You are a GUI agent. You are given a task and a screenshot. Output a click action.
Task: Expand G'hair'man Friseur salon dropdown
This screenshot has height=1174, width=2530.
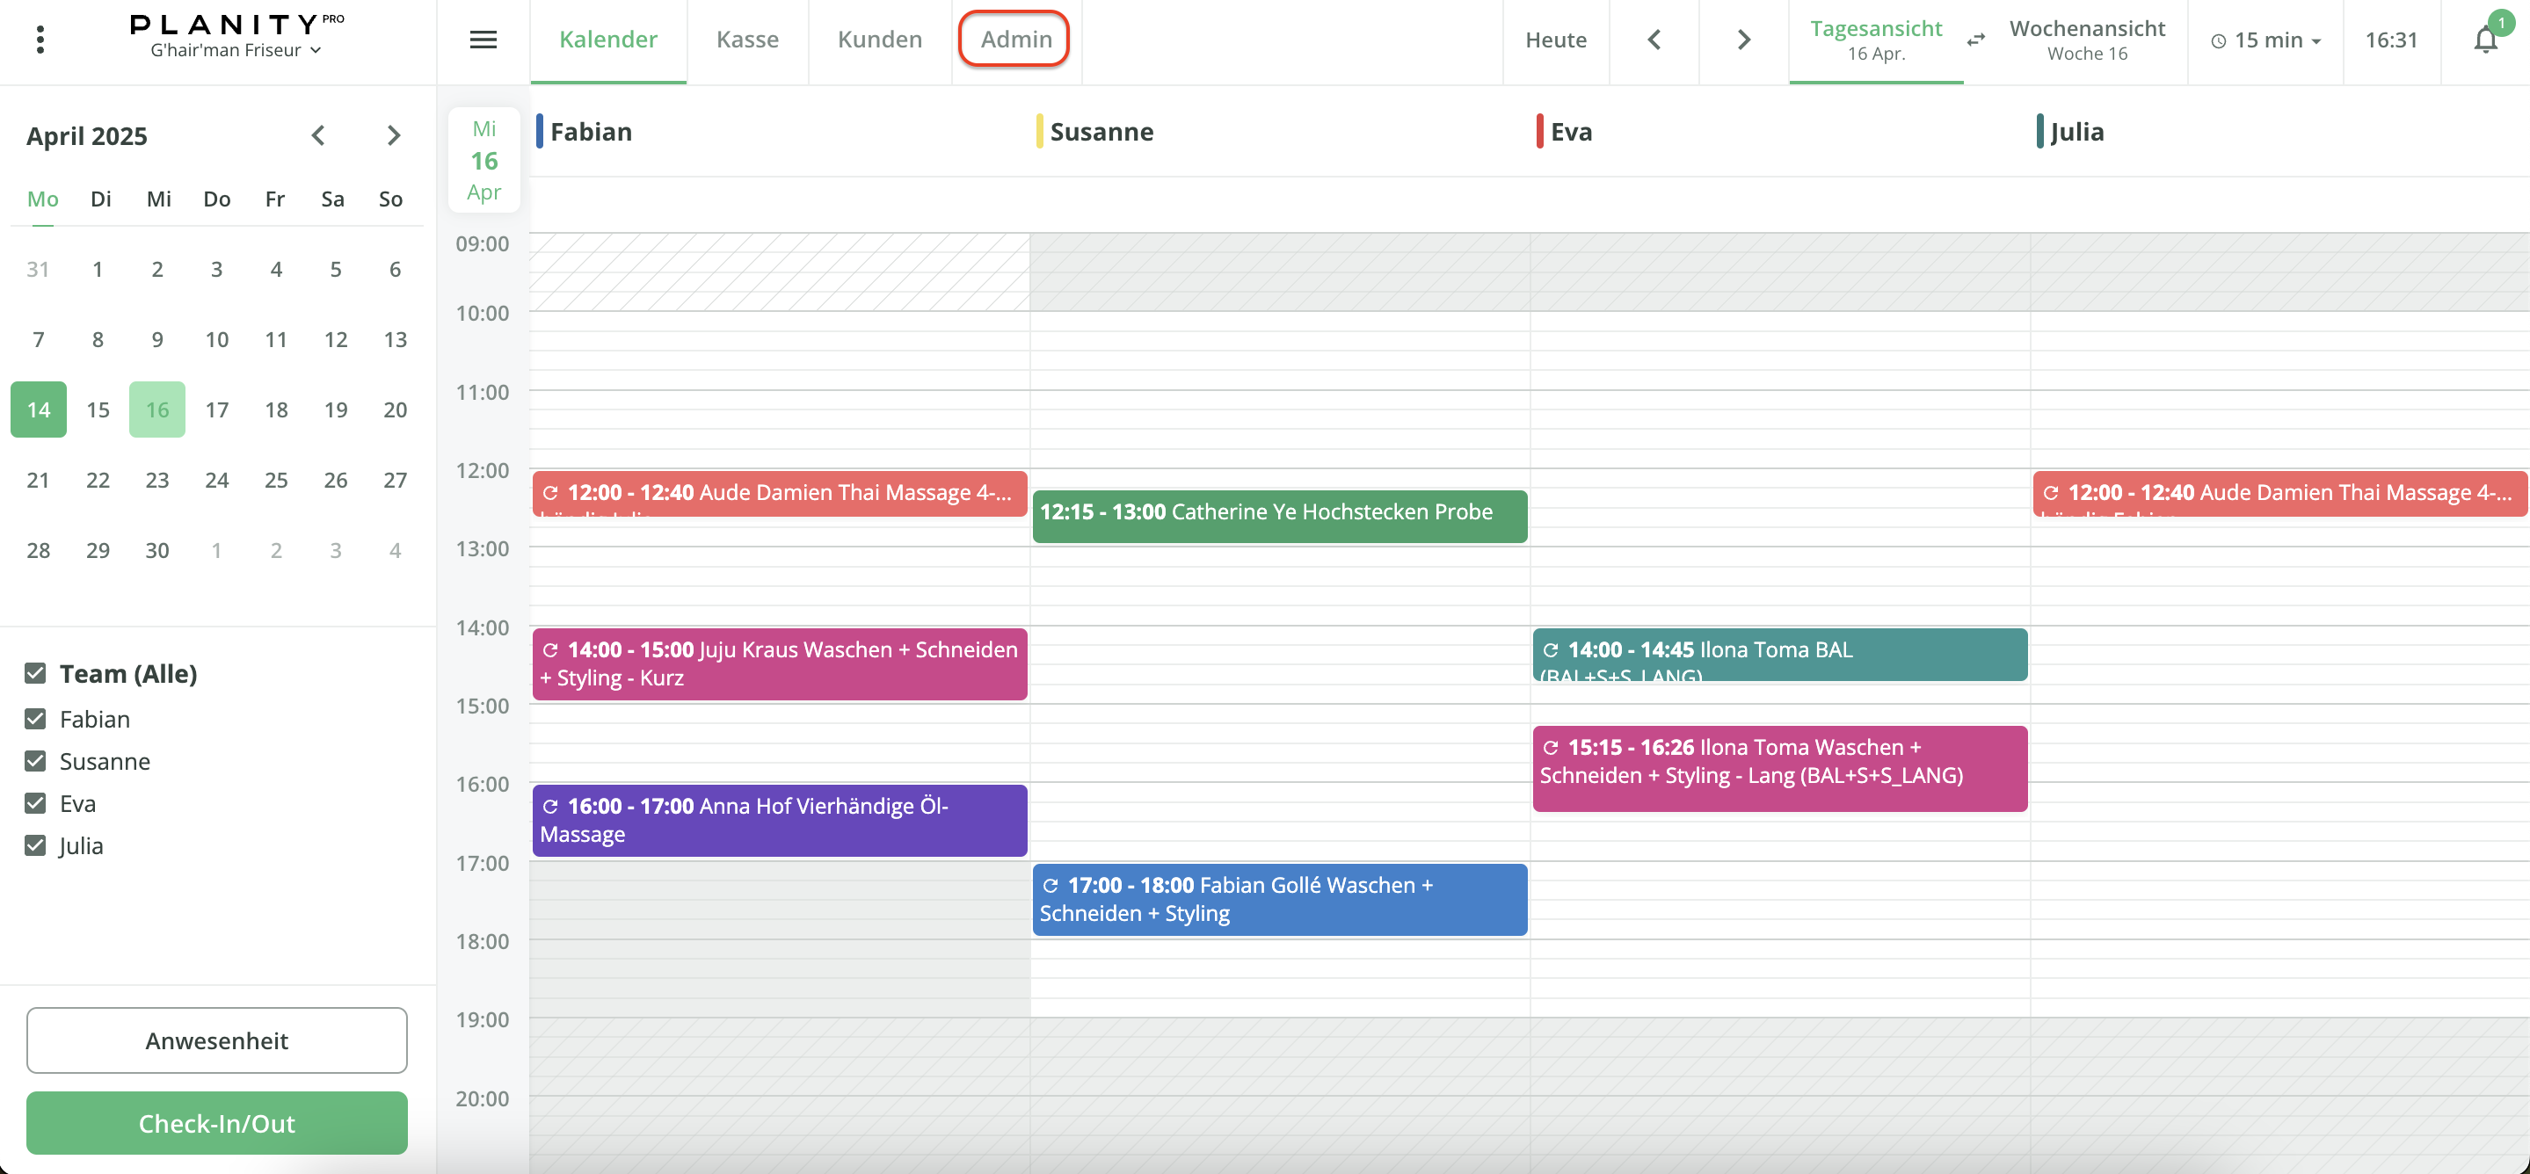coord(236,50)
